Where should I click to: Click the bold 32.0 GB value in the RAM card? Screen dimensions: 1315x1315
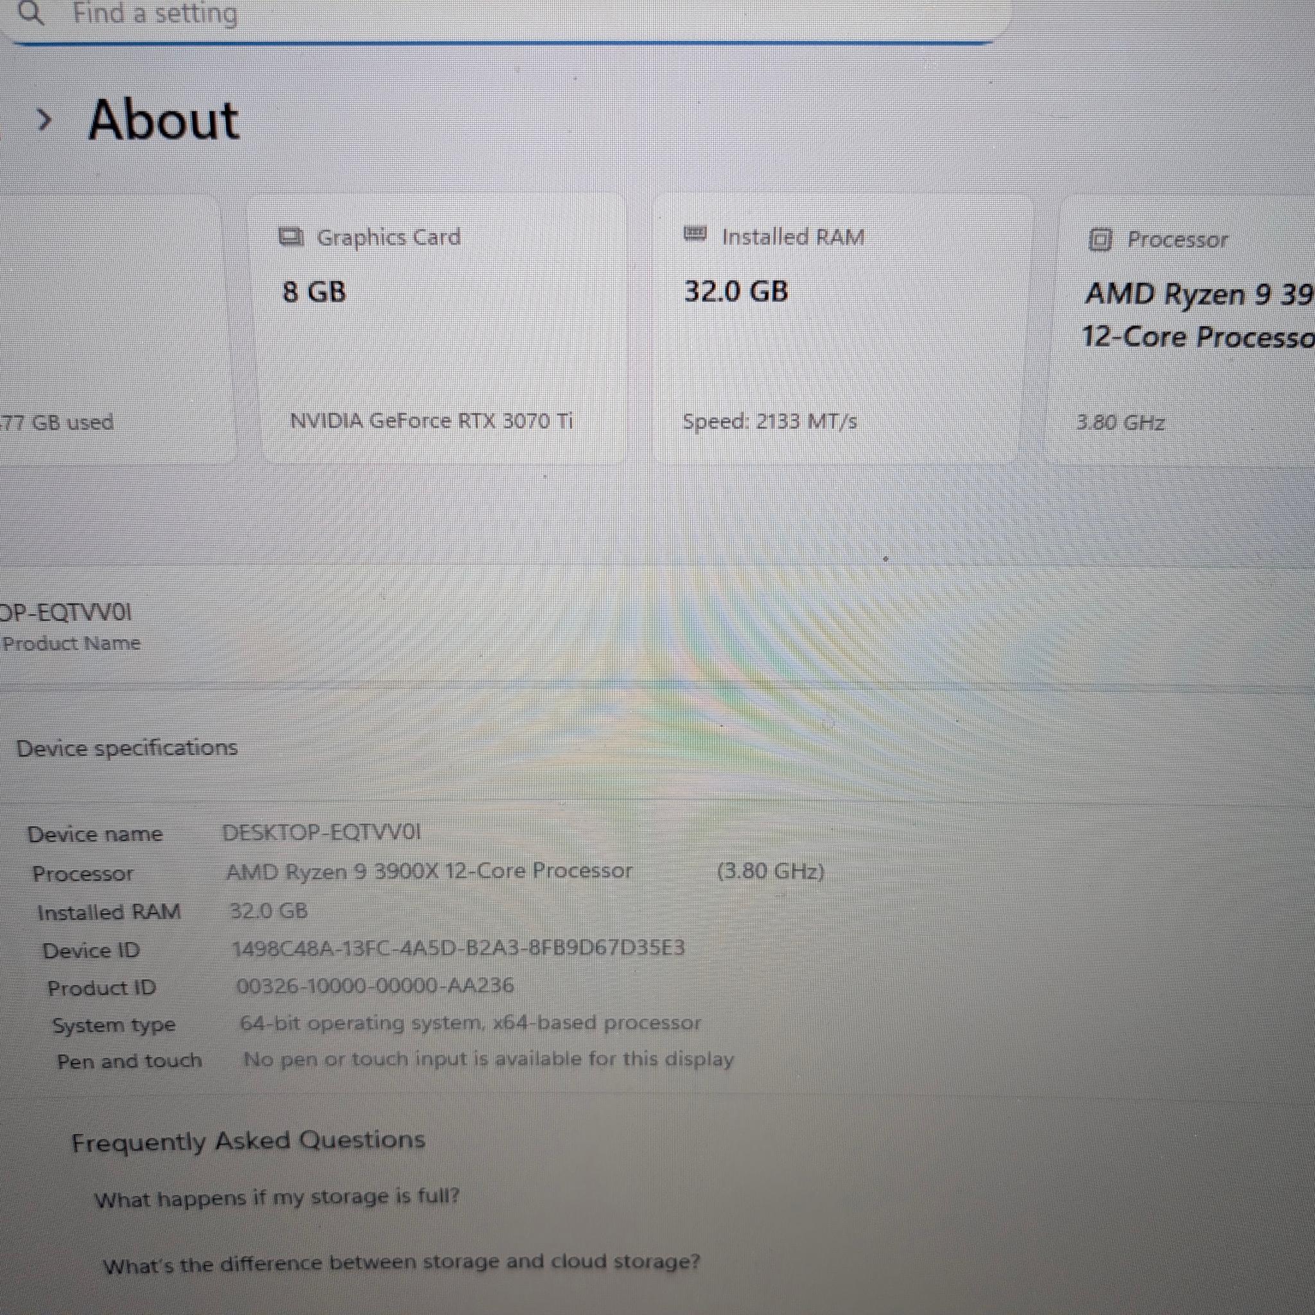[x=736, y=292]
